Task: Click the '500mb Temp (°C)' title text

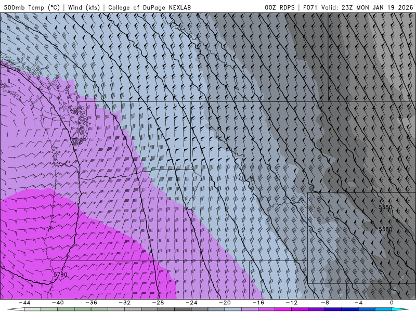Action: [32, 7]
